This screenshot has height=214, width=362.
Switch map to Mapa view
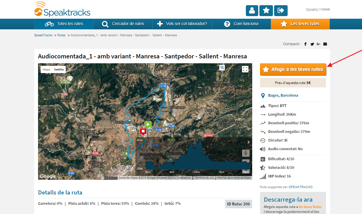click(x=46, y=69)
